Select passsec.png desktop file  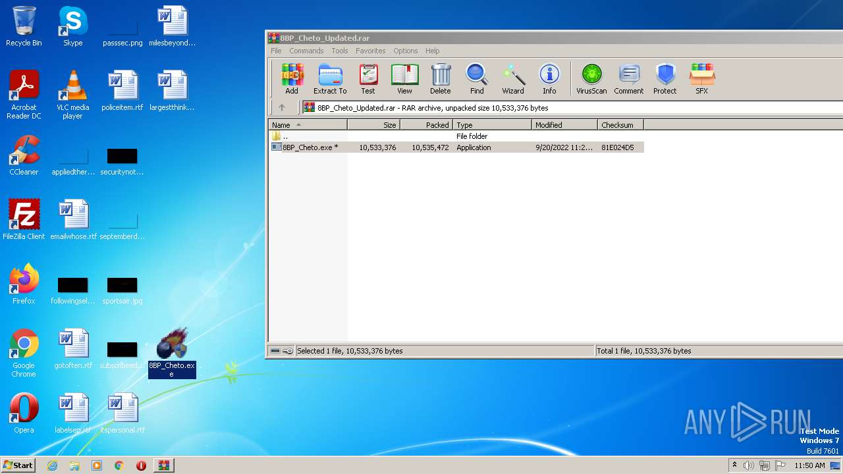[122, 30]
